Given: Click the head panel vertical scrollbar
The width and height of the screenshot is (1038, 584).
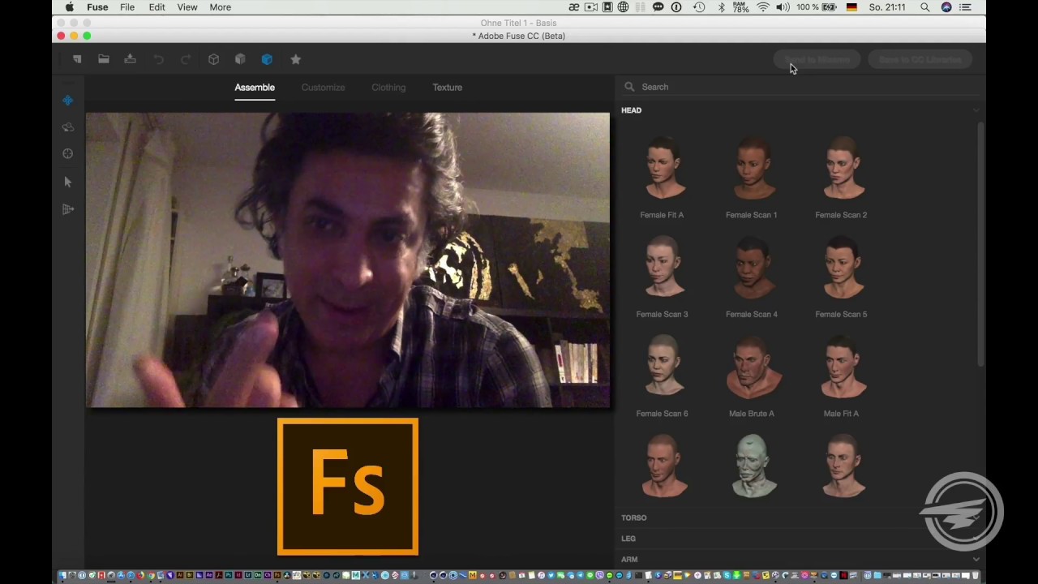Looking at the screenshot, I should click(980, 243).
